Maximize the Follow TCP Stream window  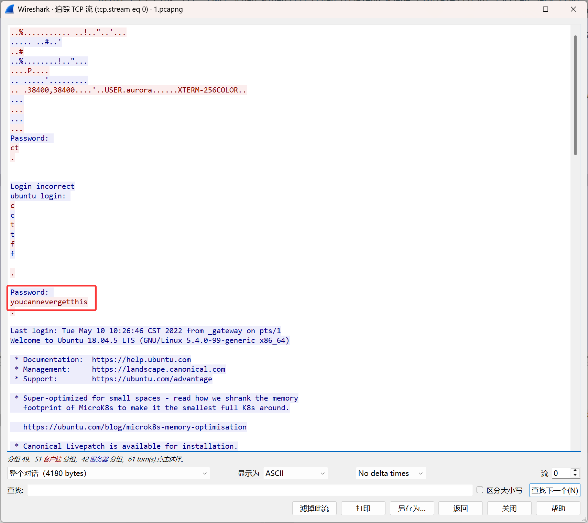(x=545, y=9)
